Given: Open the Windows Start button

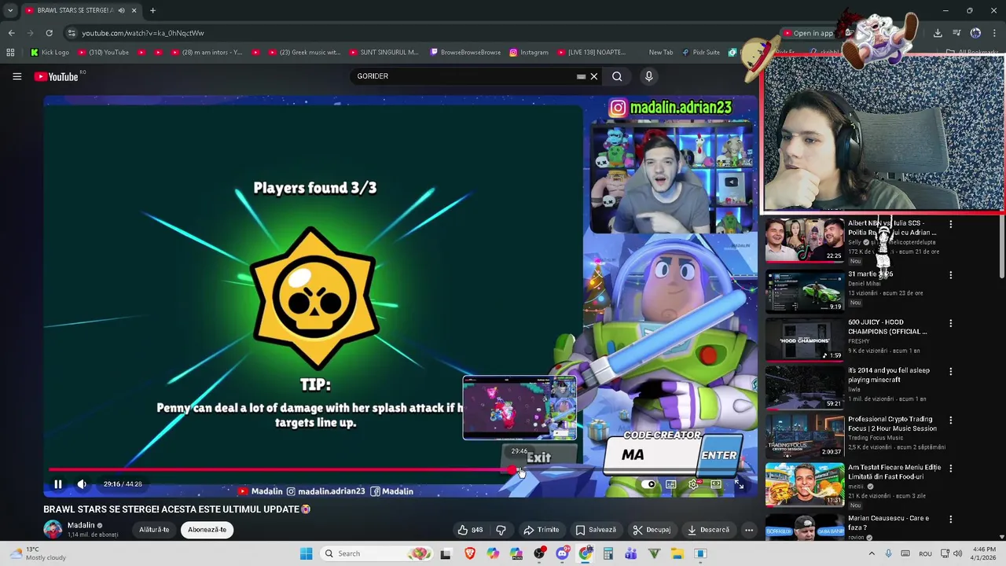Looking at the screenshot, I should click(307, 553).
